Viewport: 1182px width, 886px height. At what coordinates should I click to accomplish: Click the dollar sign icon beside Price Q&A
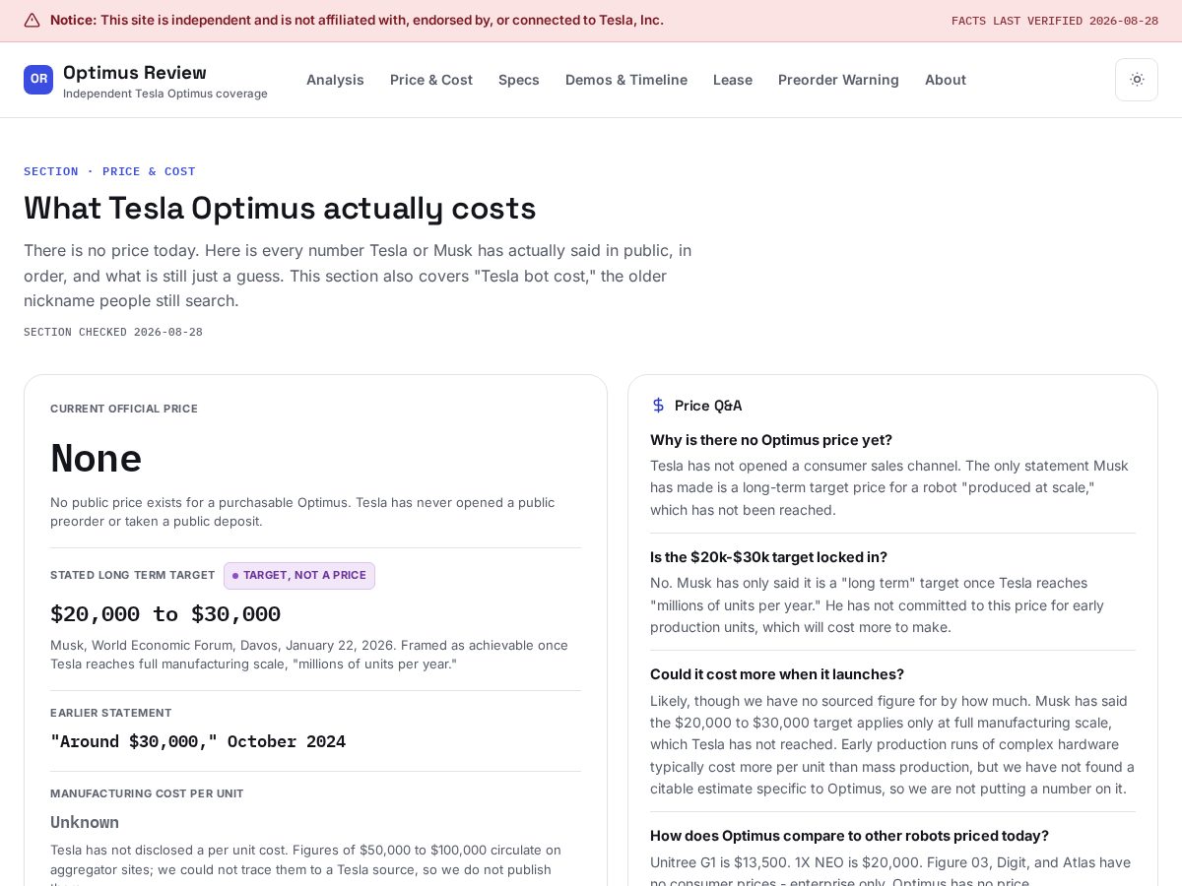[659, 406]
